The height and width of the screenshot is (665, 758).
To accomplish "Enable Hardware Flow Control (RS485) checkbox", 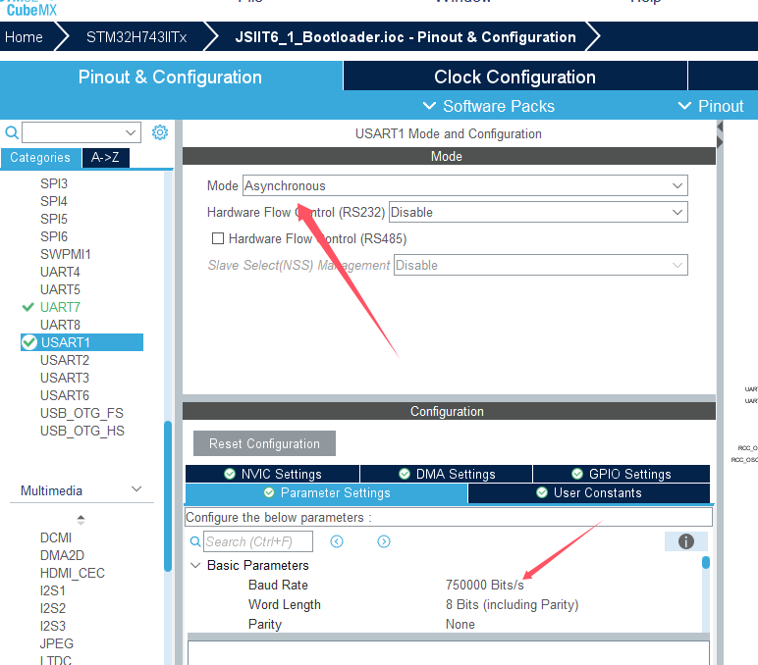I will point(218,238).
